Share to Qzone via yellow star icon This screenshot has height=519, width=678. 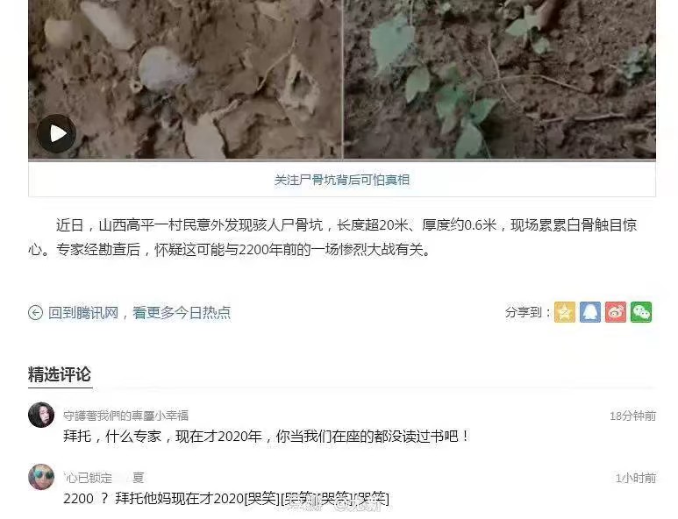(565, 312)
